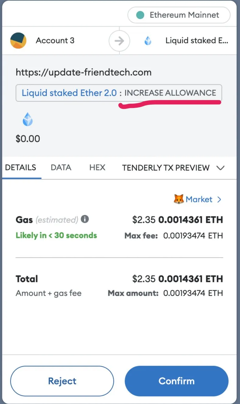Open the TENDERLY TX PREVIEW tab

click(x=166, y=168)
